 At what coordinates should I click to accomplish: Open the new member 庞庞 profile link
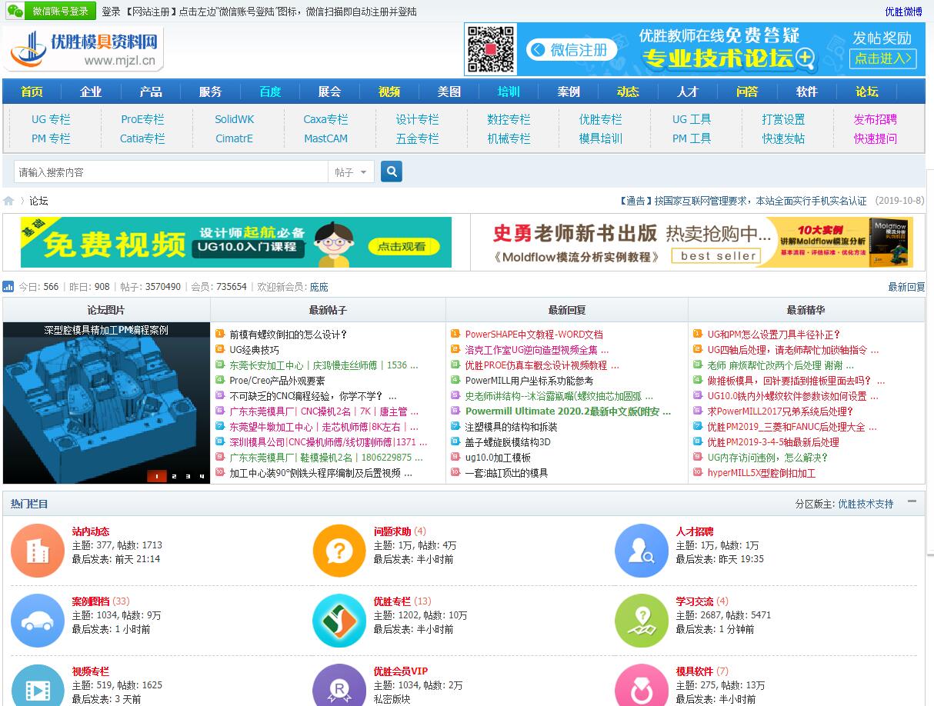(x=319, y=287)
